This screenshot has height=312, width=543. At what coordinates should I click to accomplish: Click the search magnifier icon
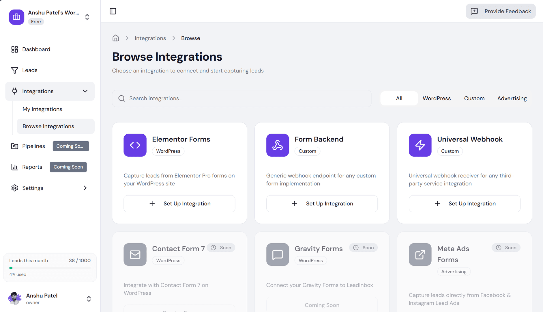point(121,99)
